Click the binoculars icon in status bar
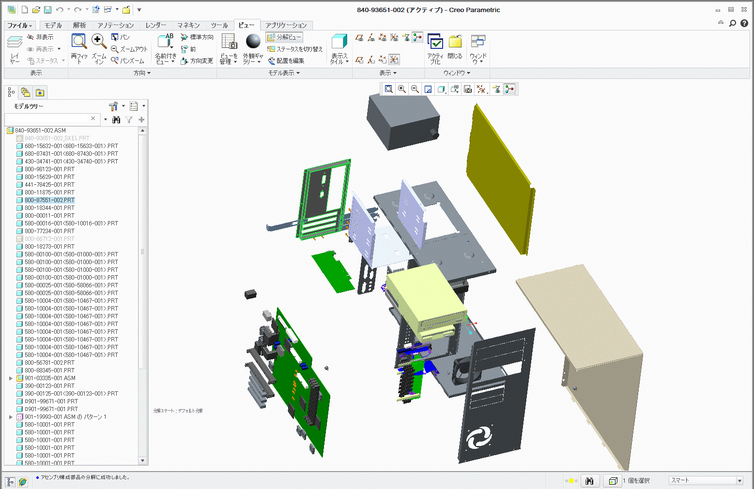Image resolution: width=754 pixels, height=489 pixels. (589, 481)
